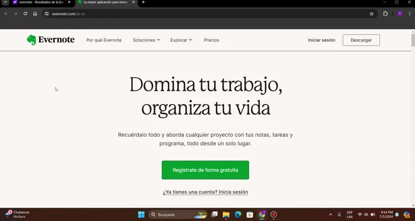Click the red screen recorder taskbar icon
Screen dimensions: 415x221
click(274, 214)
